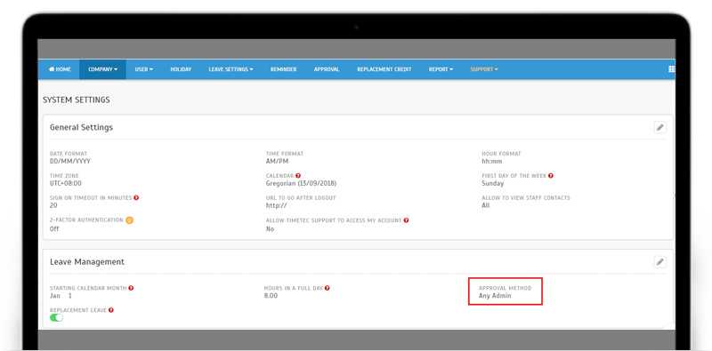Expand the User dropdown menu
This screenshot has width=712, height=351.
pyautogui.click(x=143, y=69)
